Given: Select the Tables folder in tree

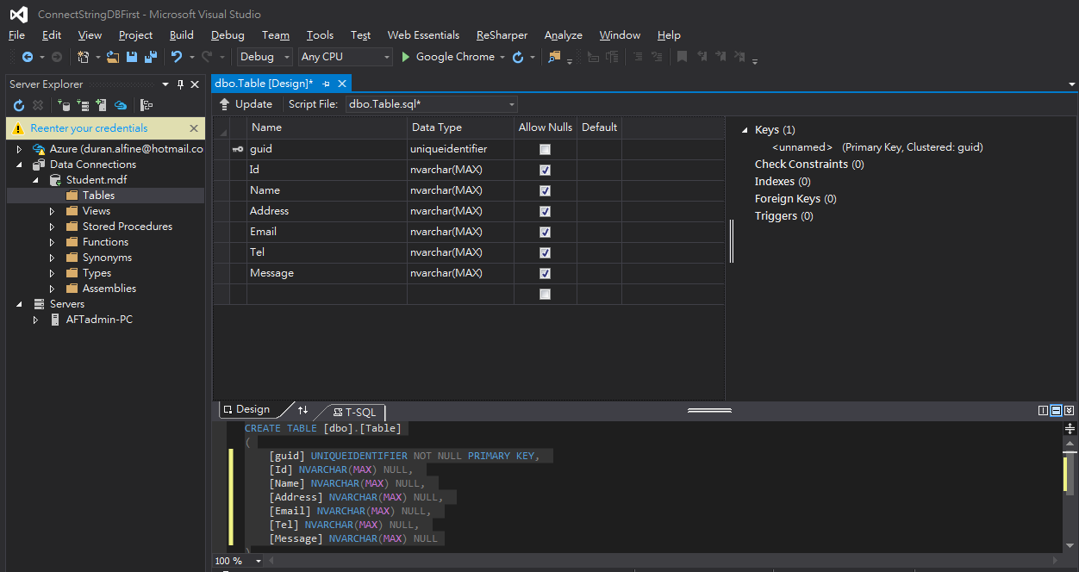Looking at the screenshot, I should coord(98,196).
